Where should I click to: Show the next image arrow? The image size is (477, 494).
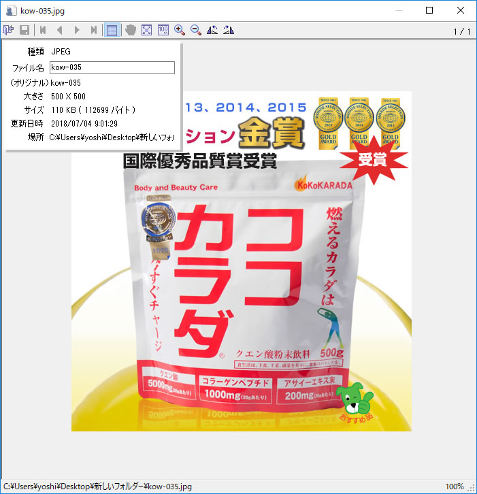coord(77,30)
